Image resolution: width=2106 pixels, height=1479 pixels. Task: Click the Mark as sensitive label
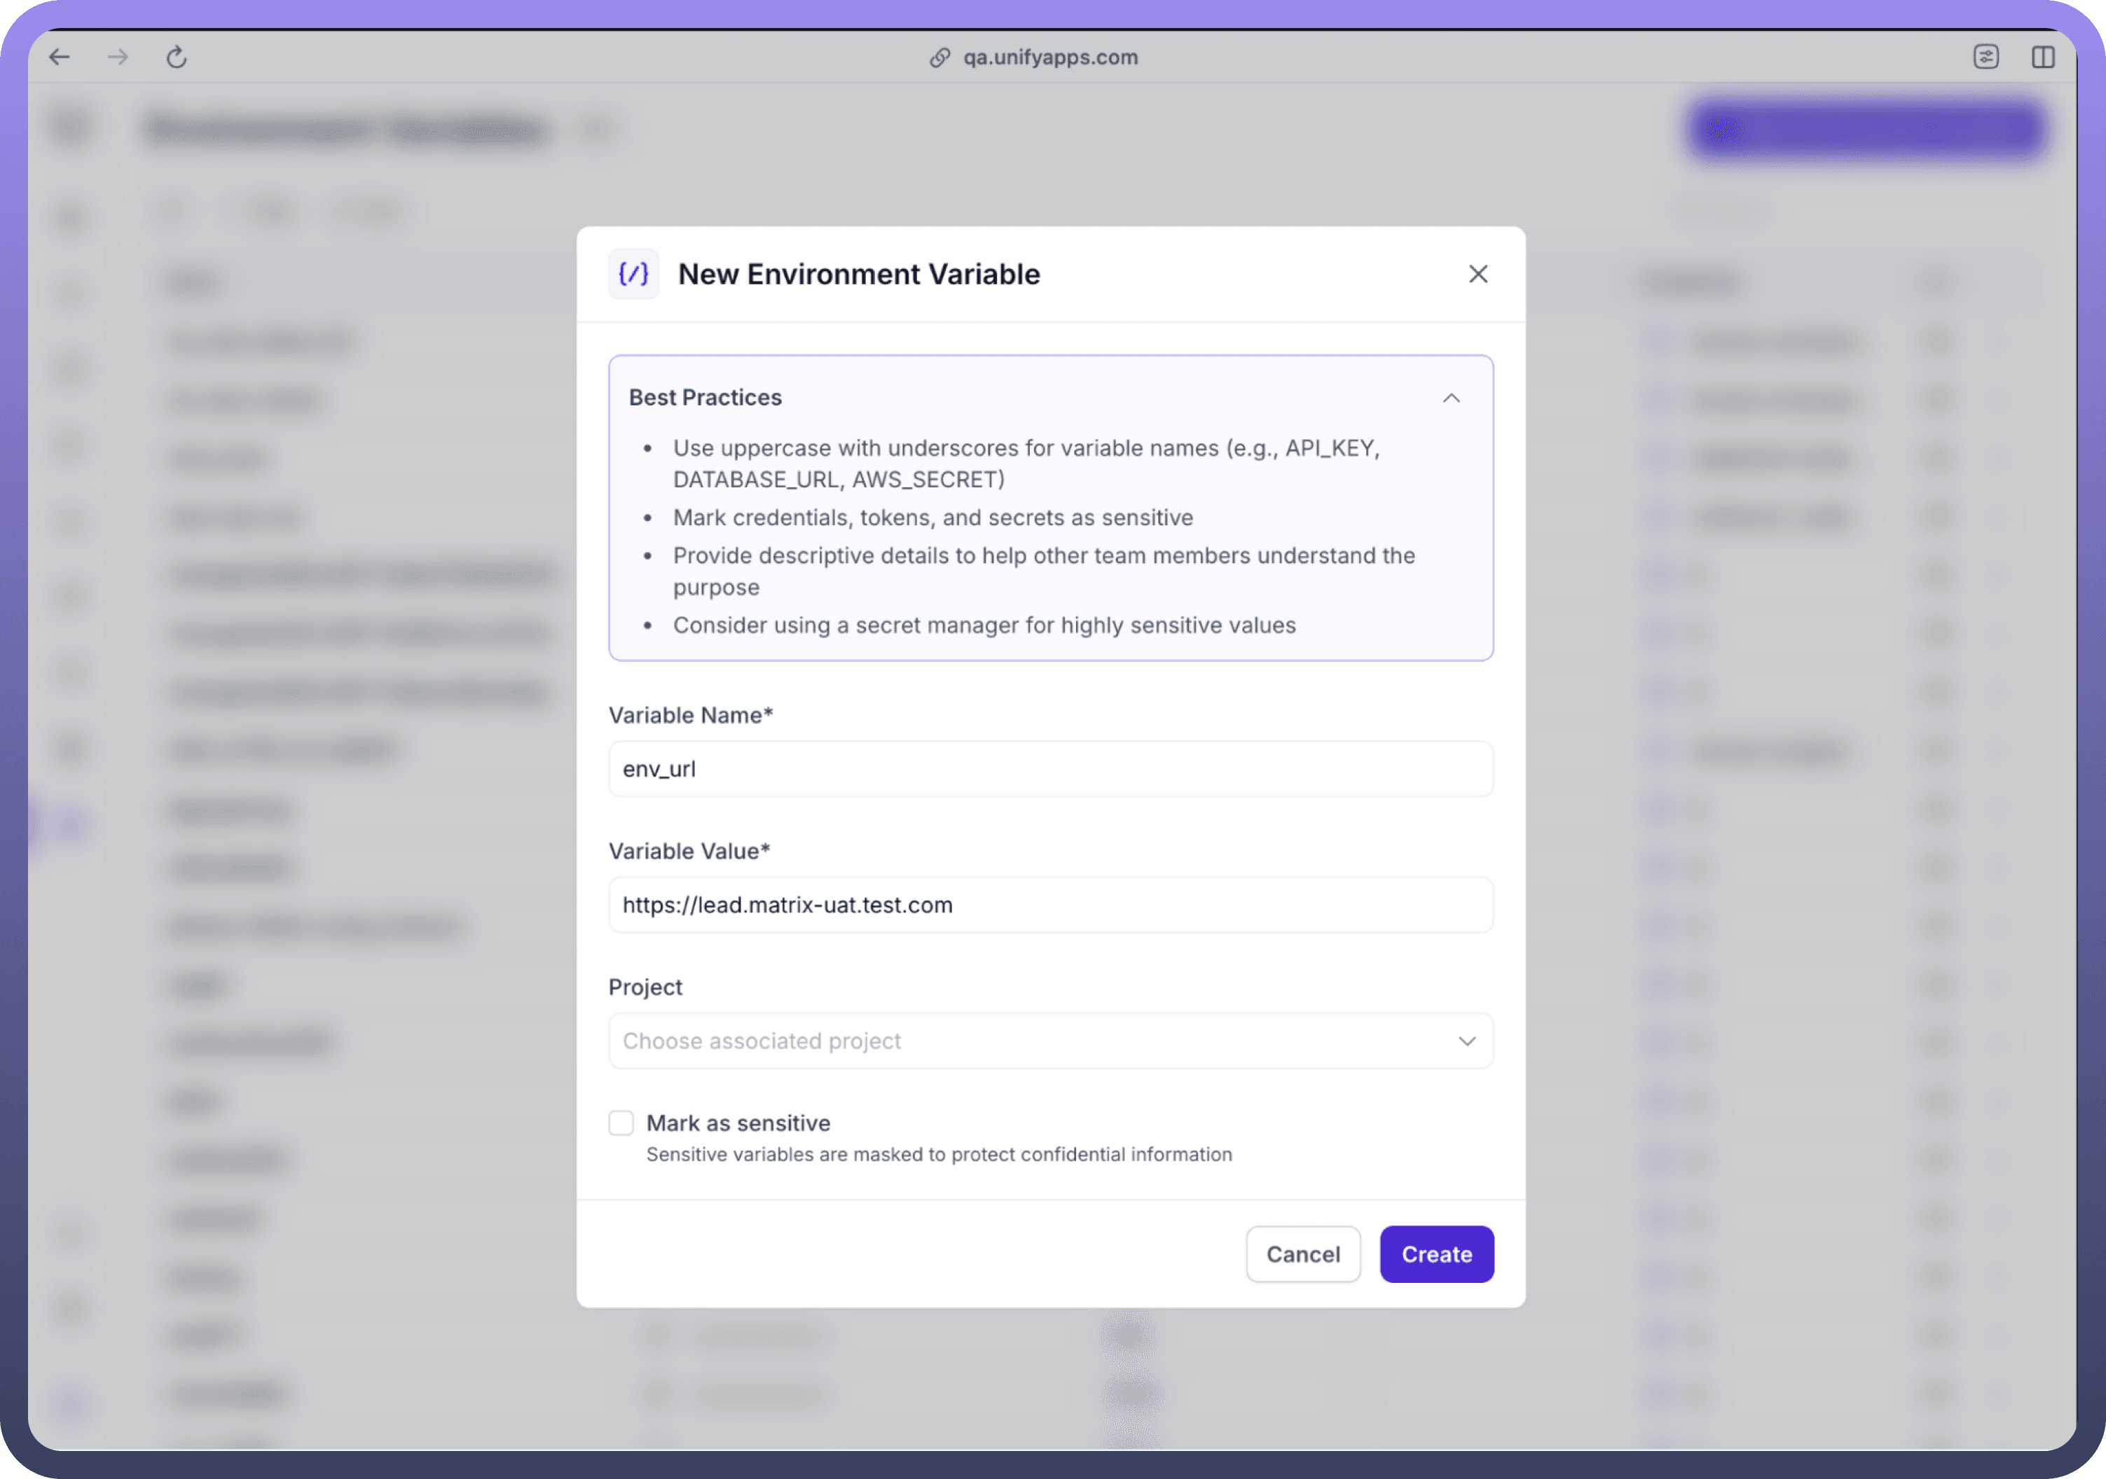(738, 1123)
